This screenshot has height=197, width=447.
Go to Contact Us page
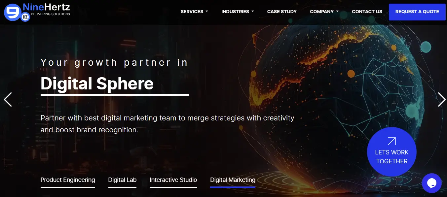pyautogui.click(x=367, y=12)
